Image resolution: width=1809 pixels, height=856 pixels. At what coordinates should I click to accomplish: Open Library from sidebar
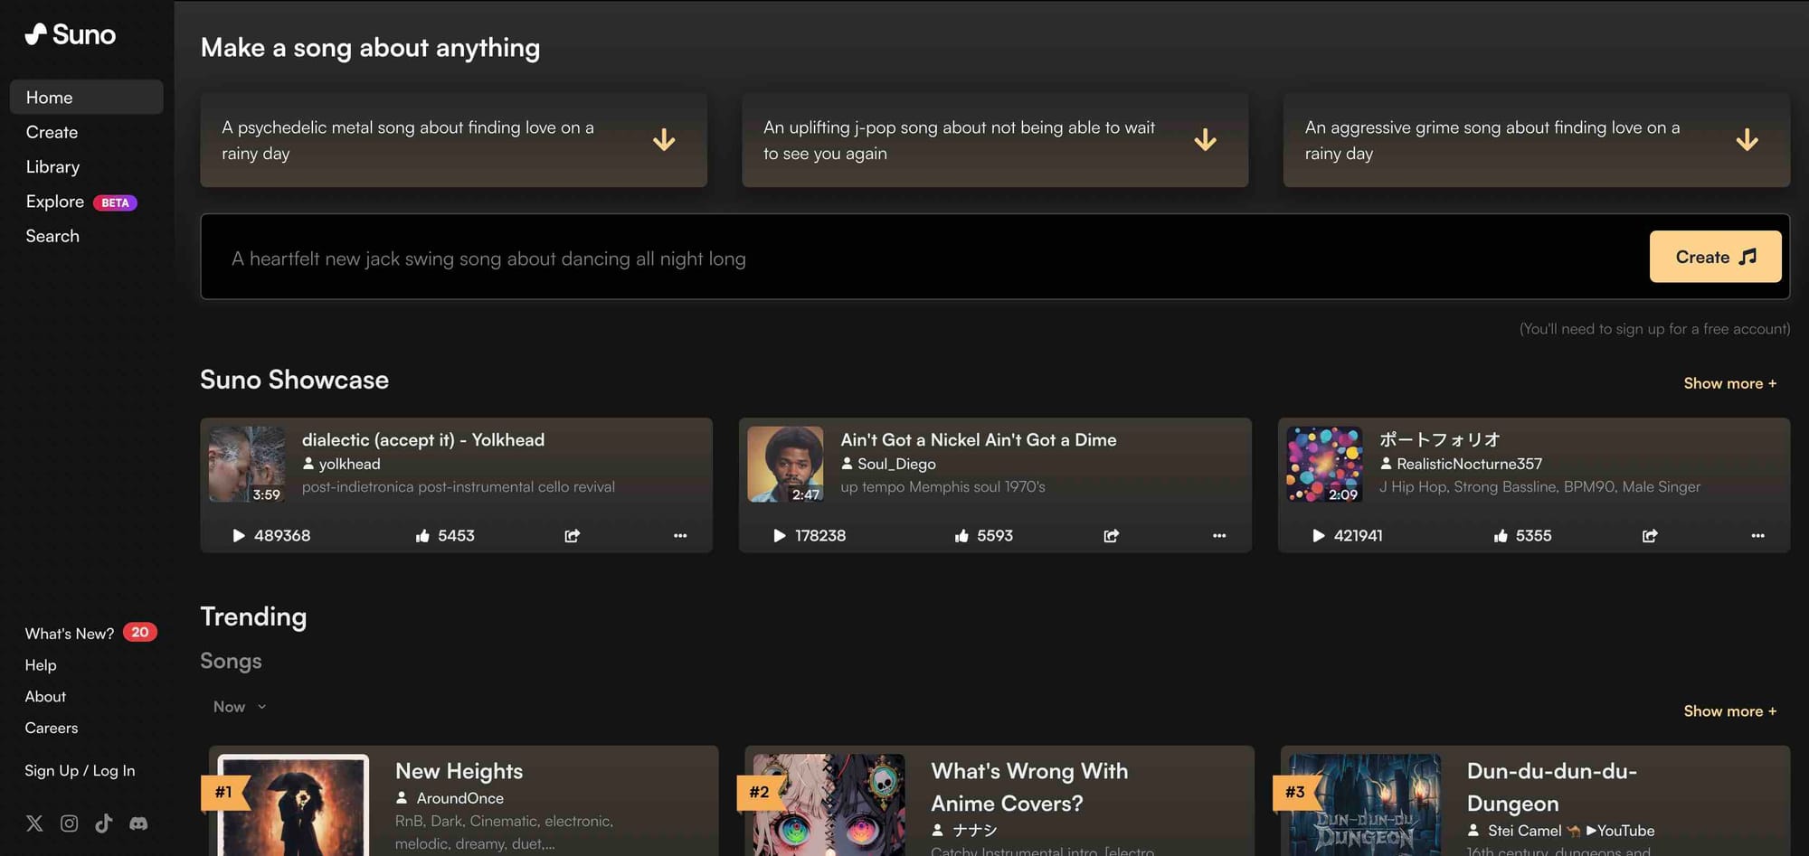pyautogui.click(x=52, y=166)
